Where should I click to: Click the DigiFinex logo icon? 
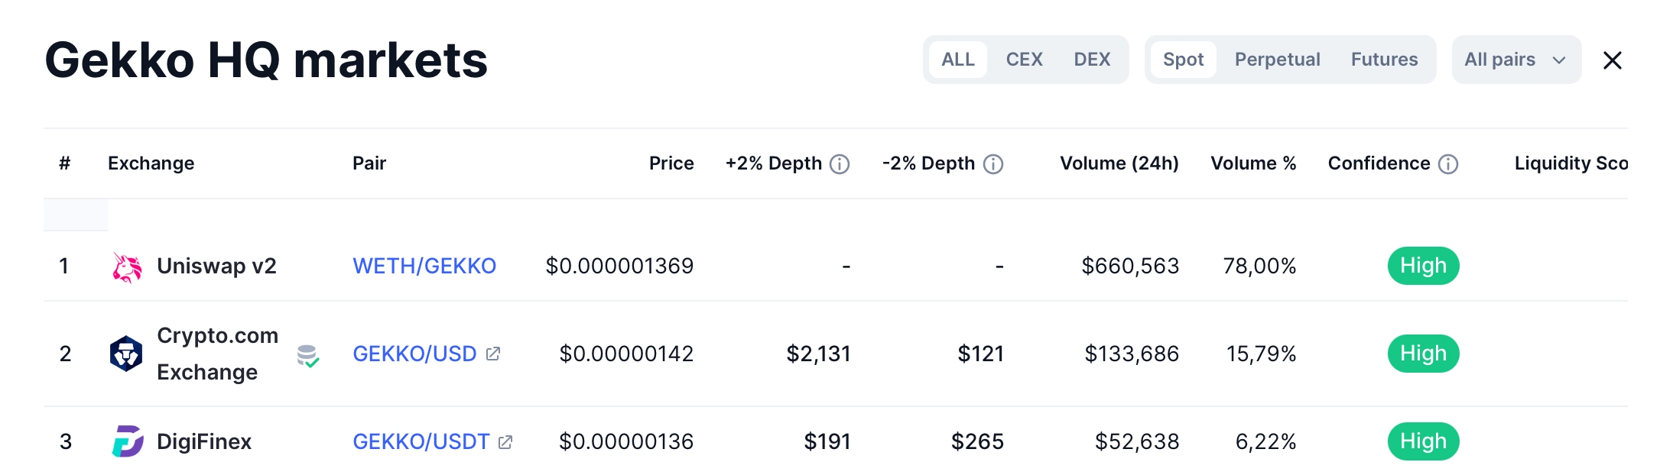pyautogui.click(x=128, y=441)
